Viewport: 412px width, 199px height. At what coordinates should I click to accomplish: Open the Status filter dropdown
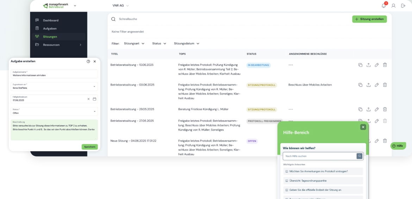(x=159, y=44)
